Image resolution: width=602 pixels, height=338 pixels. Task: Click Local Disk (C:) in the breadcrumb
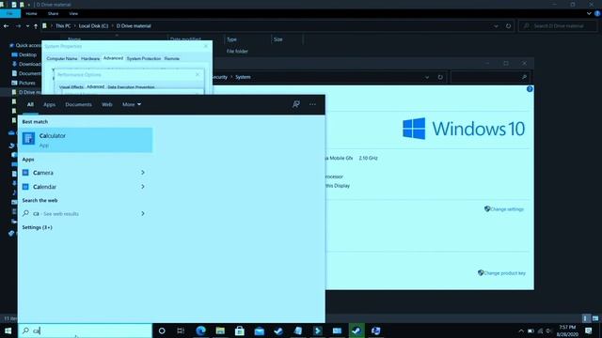point(93,26)
